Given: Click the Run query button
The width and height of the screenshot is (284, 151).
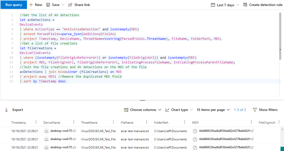Looking at the screenshot, I should click(13, 5).
